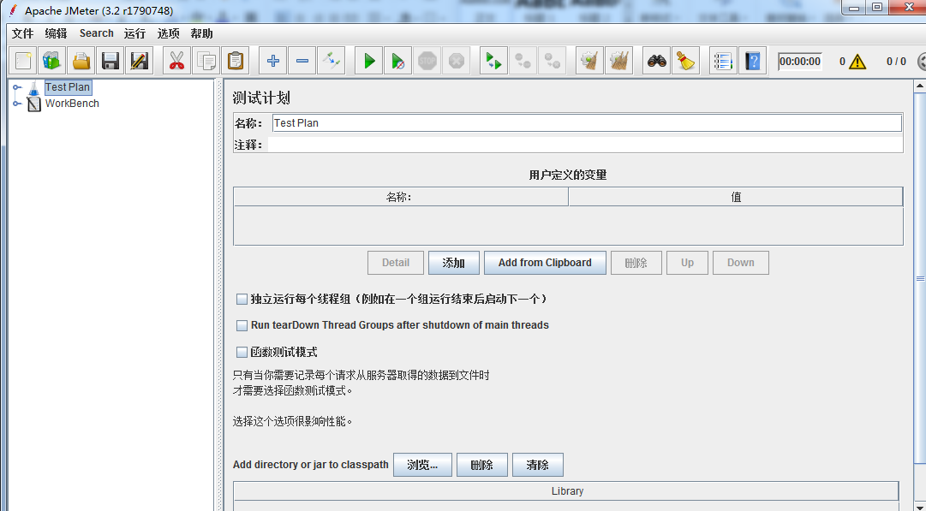Click the 值 column header
Viewport: 926px width, 511px height.
point(736,197)
